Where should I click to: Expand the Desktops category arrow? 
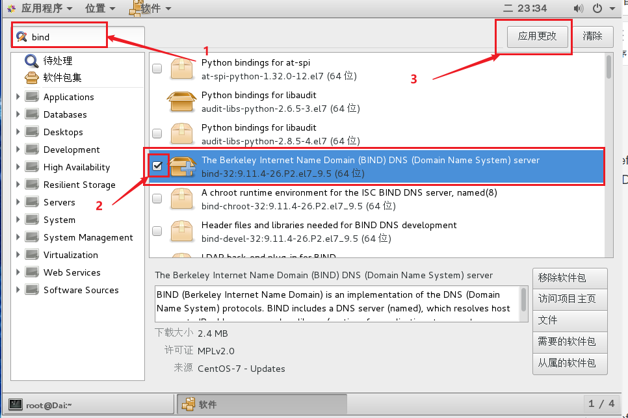(18, 132)
